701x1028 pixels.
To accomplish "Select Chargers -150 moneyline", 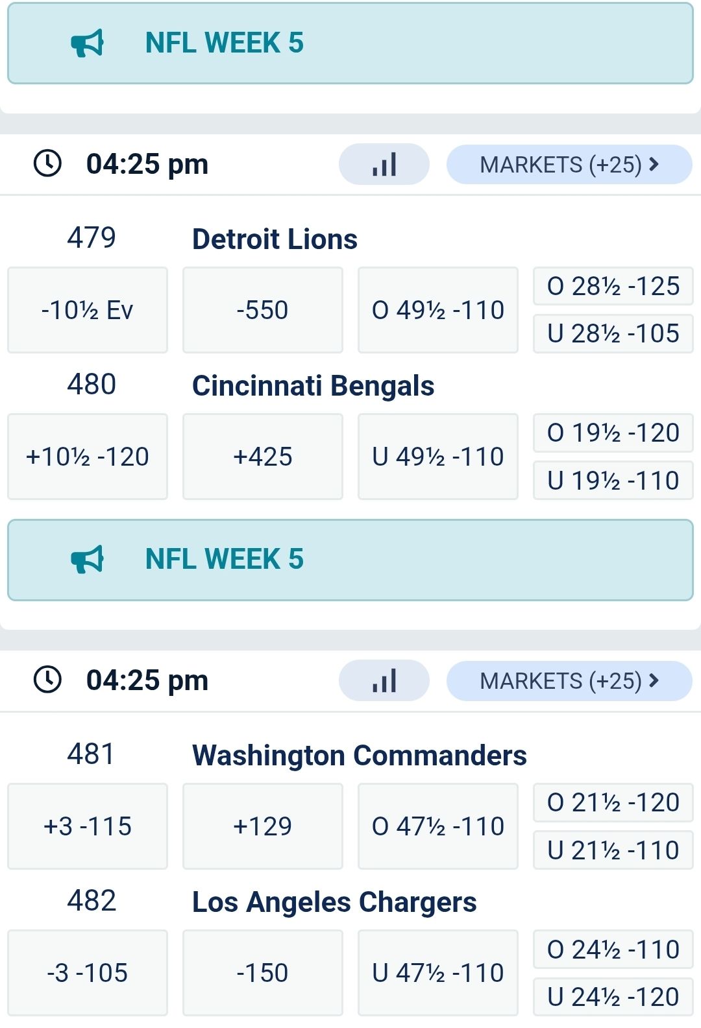I will (263, 973).
